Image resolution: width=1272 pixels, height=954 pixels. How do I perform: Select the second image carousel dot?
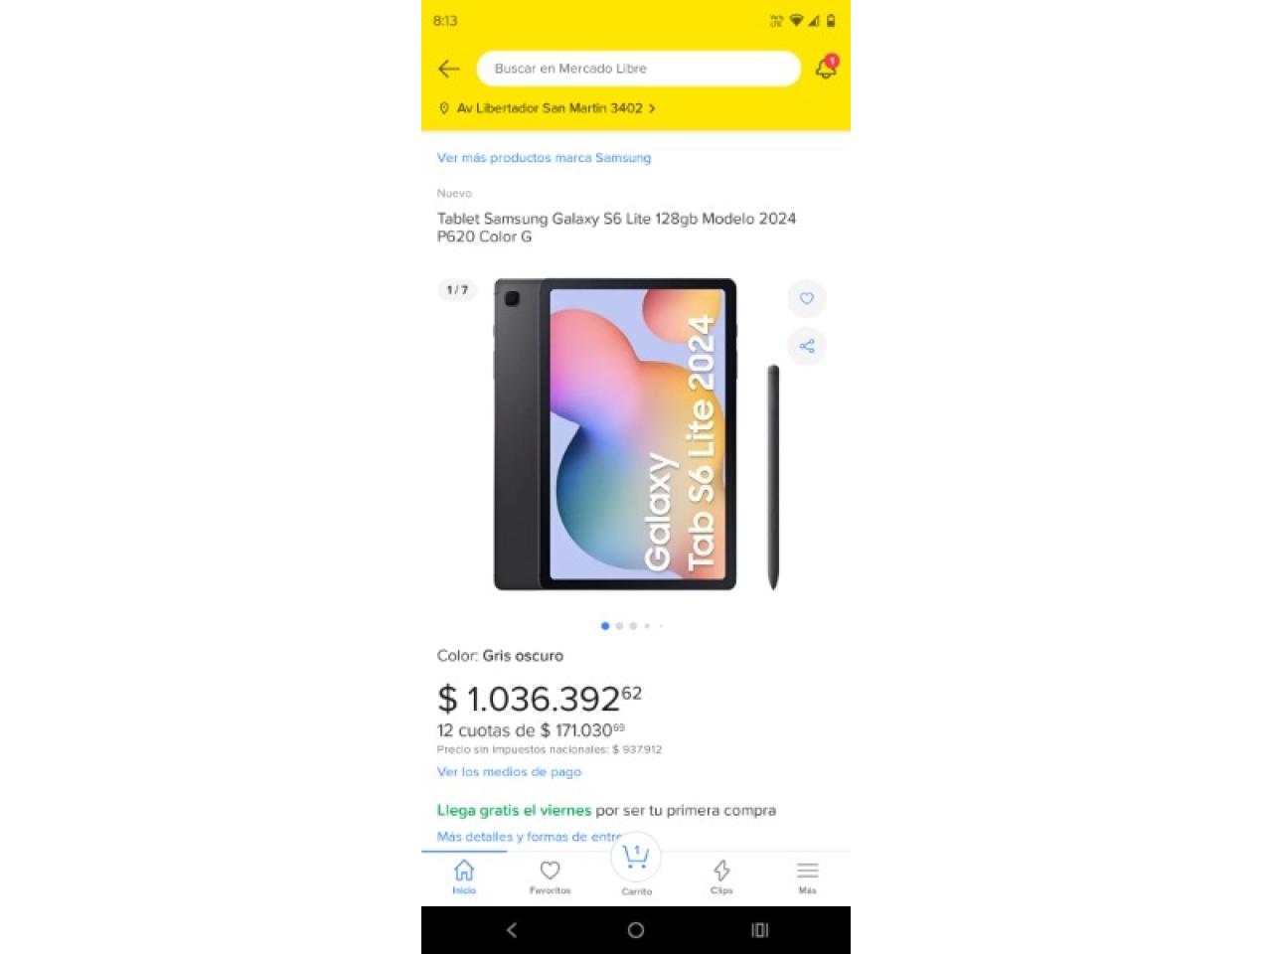[619, 626]
